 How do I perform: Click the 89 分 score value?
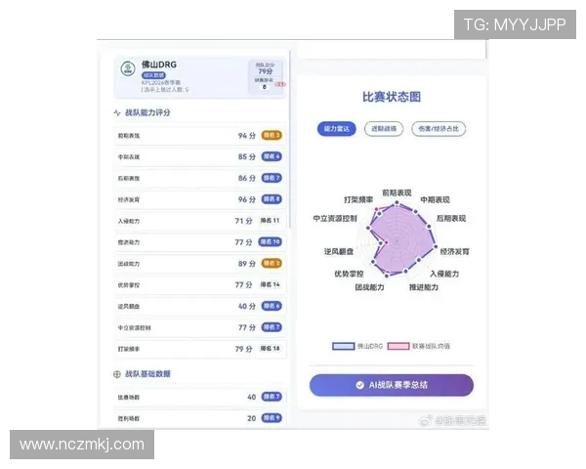tap(247, 263)
